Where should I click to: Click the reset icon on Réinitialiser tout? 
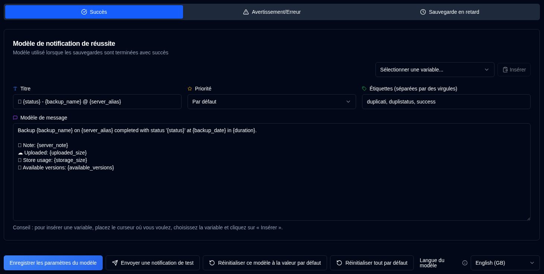339,263
